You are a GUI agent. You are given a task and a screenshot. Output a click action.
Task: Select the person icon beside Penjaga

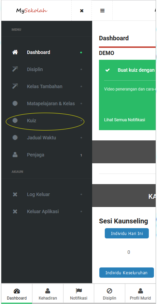point(15,154)
